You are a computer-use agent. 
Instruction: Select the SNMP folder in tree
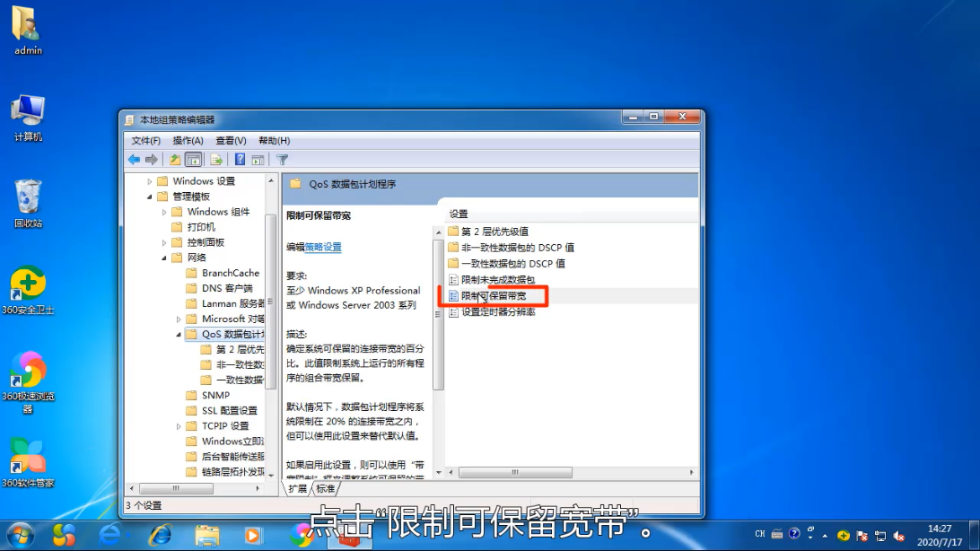pos(215,395)
